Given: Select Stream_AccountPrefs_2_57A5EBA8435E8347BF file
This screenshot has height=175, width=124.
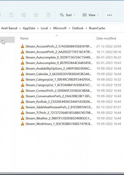Looking at the screenshot, I should pyautogui.click(x=56, y=46).
